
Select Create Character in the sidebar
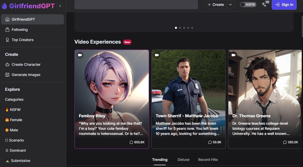pos(26,65)
